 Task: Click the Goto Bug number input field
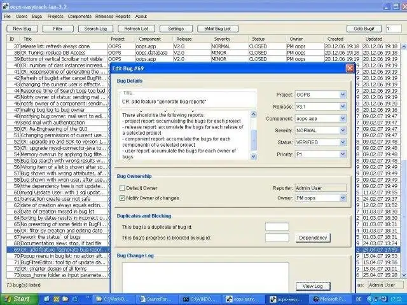393,29
